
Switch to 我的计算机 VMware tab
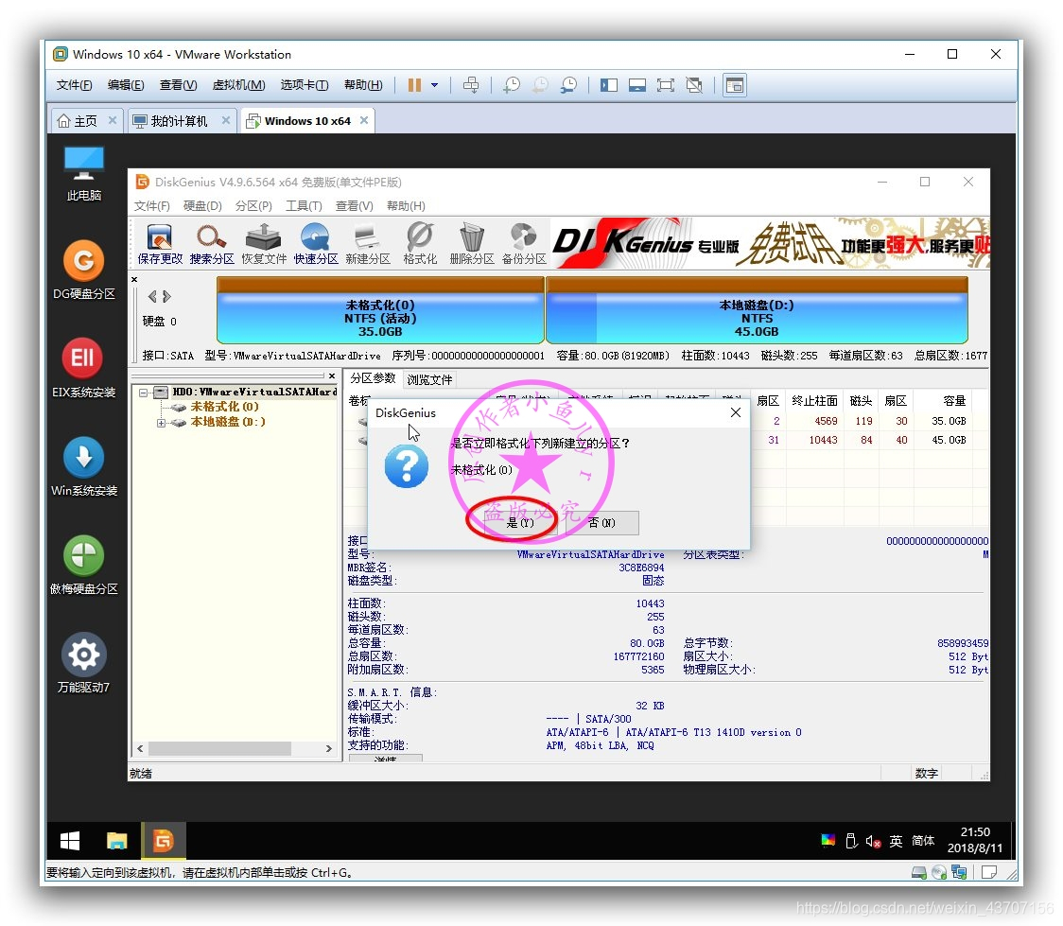point(179,121)
